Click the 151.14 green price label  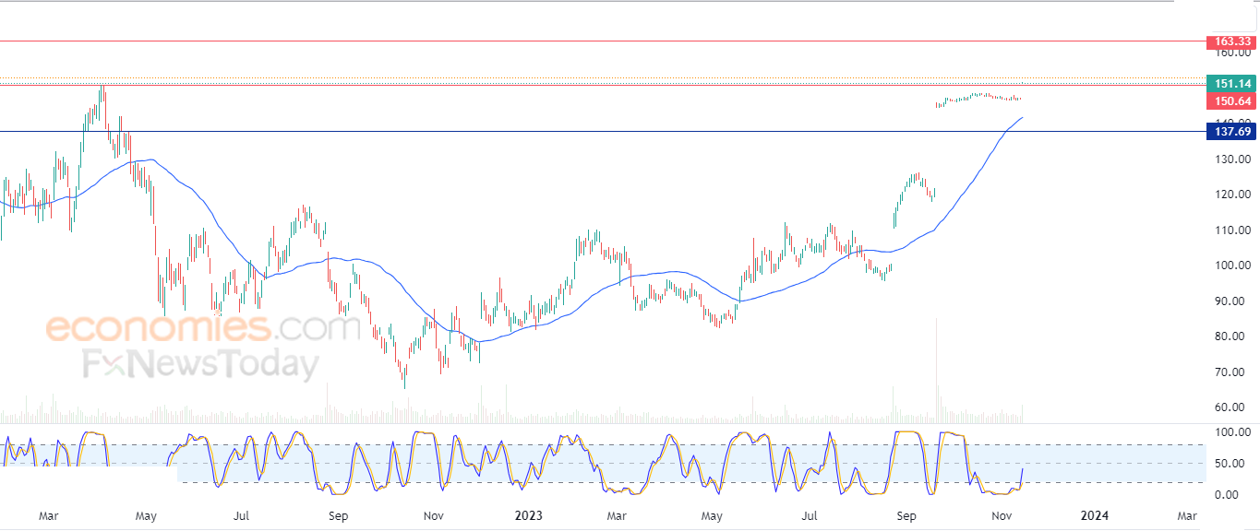(1230, 83)
